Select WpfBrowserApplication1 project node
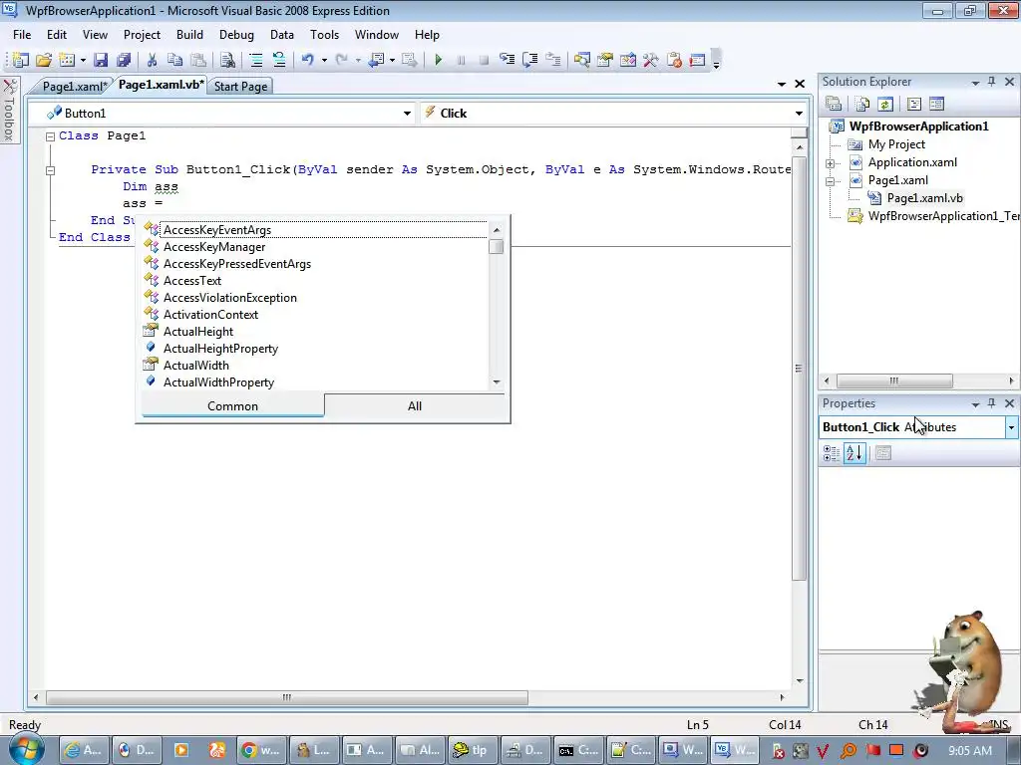Image resolution: width=1021 pixels, height=765 pixels. (x=918, y=127)
